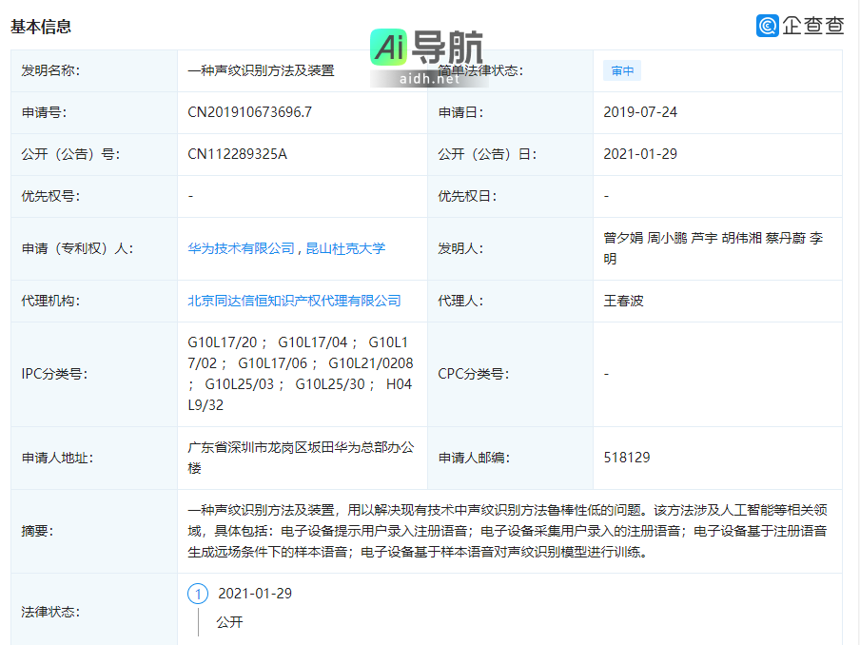Click the CPC分类号 label

point(474,374)
